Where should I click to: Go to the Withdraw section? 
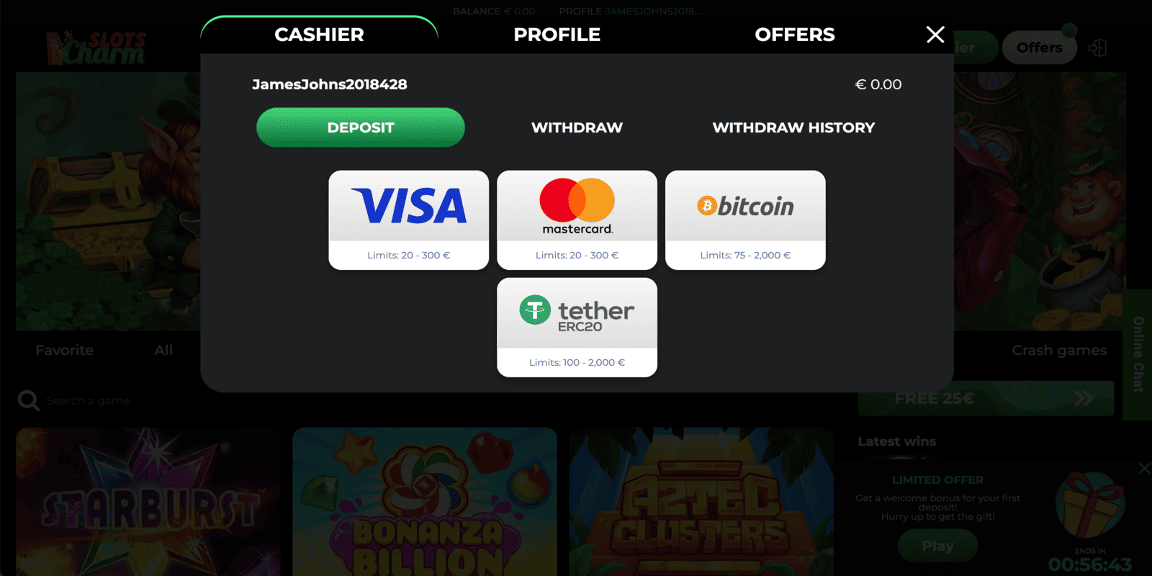point(577,127)
